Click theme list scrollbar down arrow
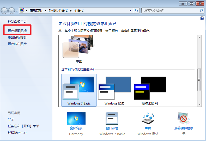This screenshot has width=206, height=141. click(x=199, y=104)
